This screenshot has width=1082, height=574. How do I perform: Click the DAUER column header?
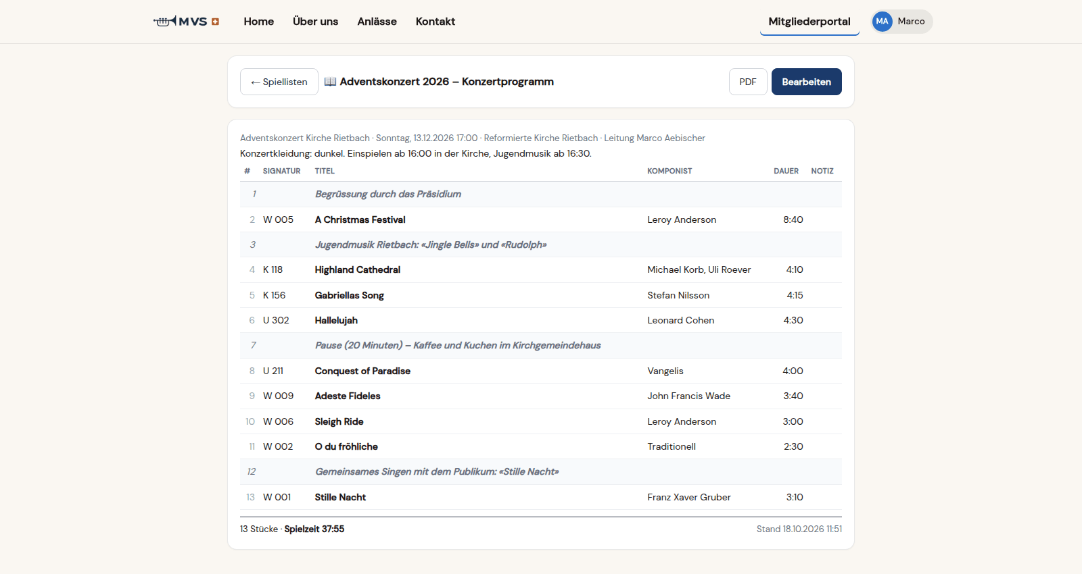786,171
